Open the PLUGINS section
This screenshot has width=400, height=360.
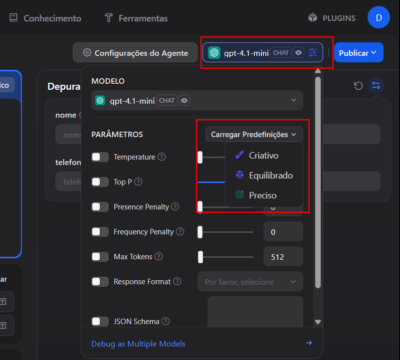pyautogui.click(x=332, y=18)
